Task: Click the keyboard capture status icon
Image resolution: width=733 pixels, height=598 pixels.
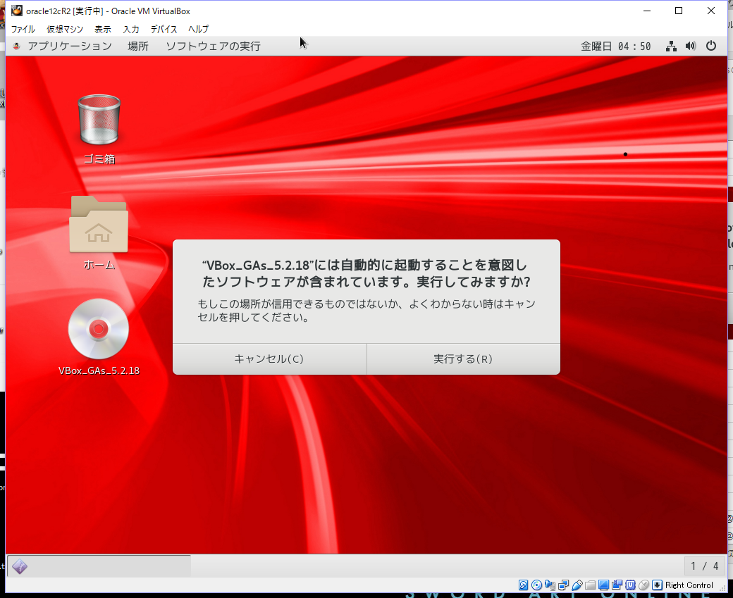Action: tap(656, 585)
